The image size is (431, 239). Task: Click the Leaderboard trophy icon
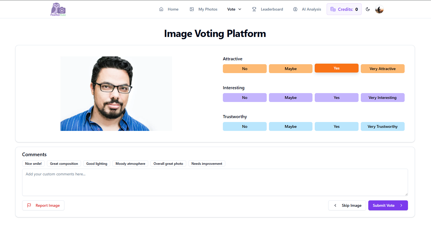click(254, 9)
